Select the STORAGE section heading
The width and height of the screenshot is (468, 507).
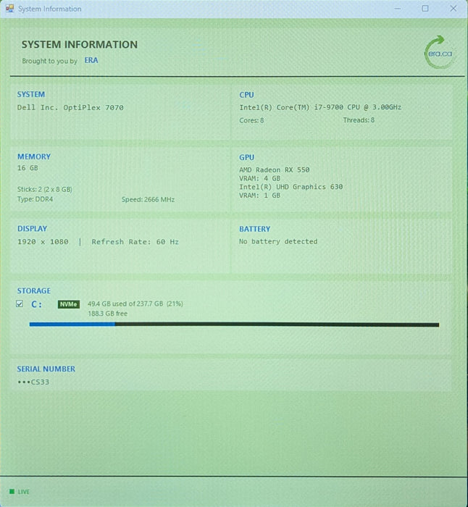(x=34, y=290)
